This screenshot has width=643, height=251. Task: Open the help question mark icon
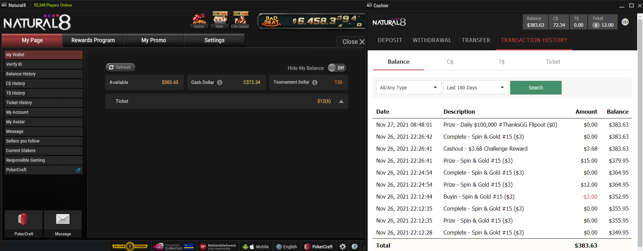[355, 247]
